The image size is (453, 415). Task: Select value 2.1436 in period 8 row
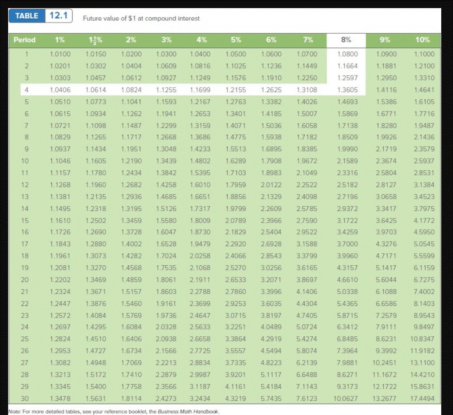(x=424, y=137)
